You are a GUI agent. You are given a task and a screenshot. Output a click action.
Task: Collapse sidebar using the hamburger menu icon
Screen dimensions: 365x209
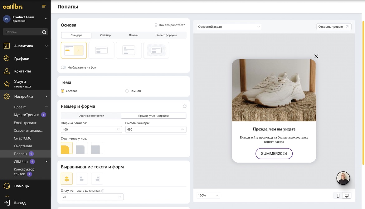pos(44,6)
